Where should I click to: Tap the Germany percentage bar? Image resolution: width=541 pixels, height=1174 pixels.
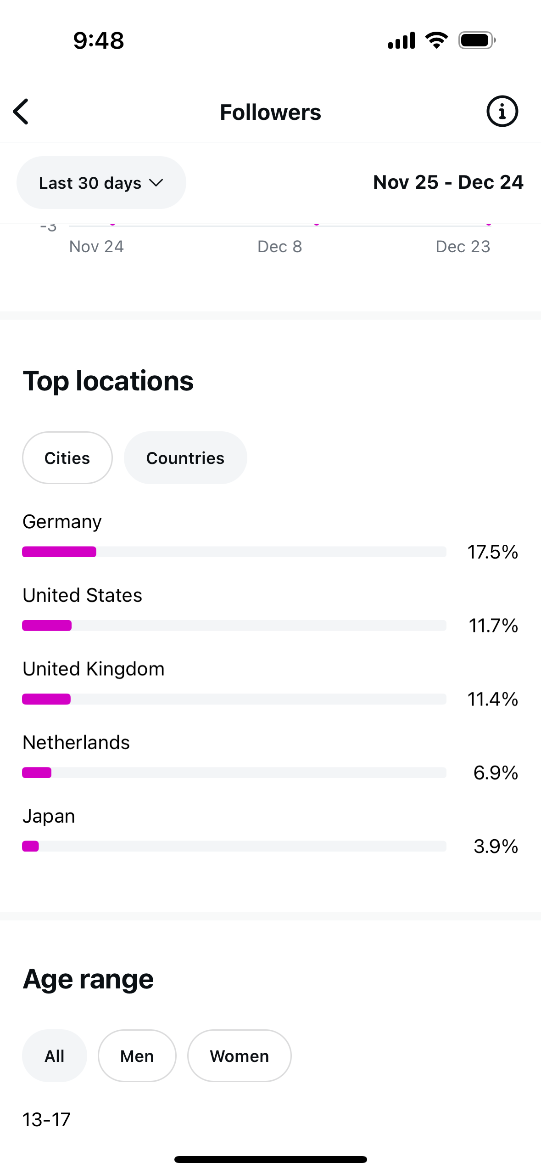234,552
